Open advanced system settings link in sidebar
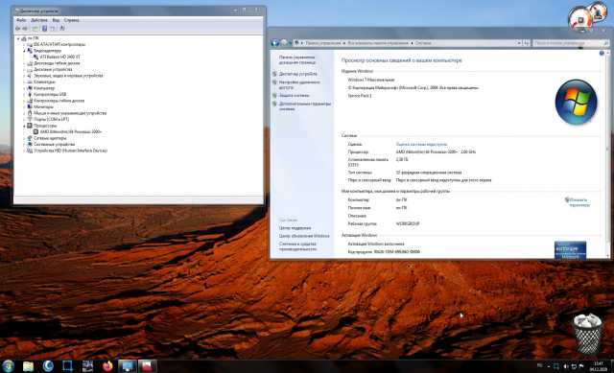This screenshot has height=373, width=614. click(x=305, y=106)
